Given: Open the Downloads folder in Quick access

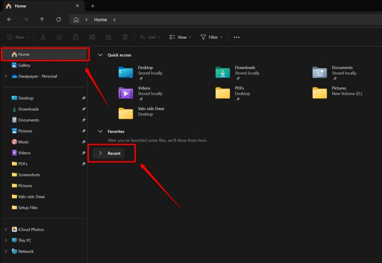Looking at the screenshot, I should [x=223, y=72].
